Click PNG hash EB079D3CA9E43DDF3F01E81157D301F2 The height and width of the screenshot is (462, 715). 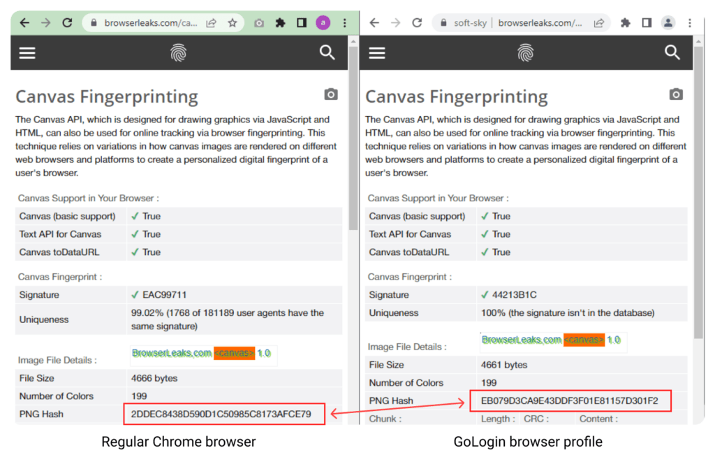(x=570, y=400)
